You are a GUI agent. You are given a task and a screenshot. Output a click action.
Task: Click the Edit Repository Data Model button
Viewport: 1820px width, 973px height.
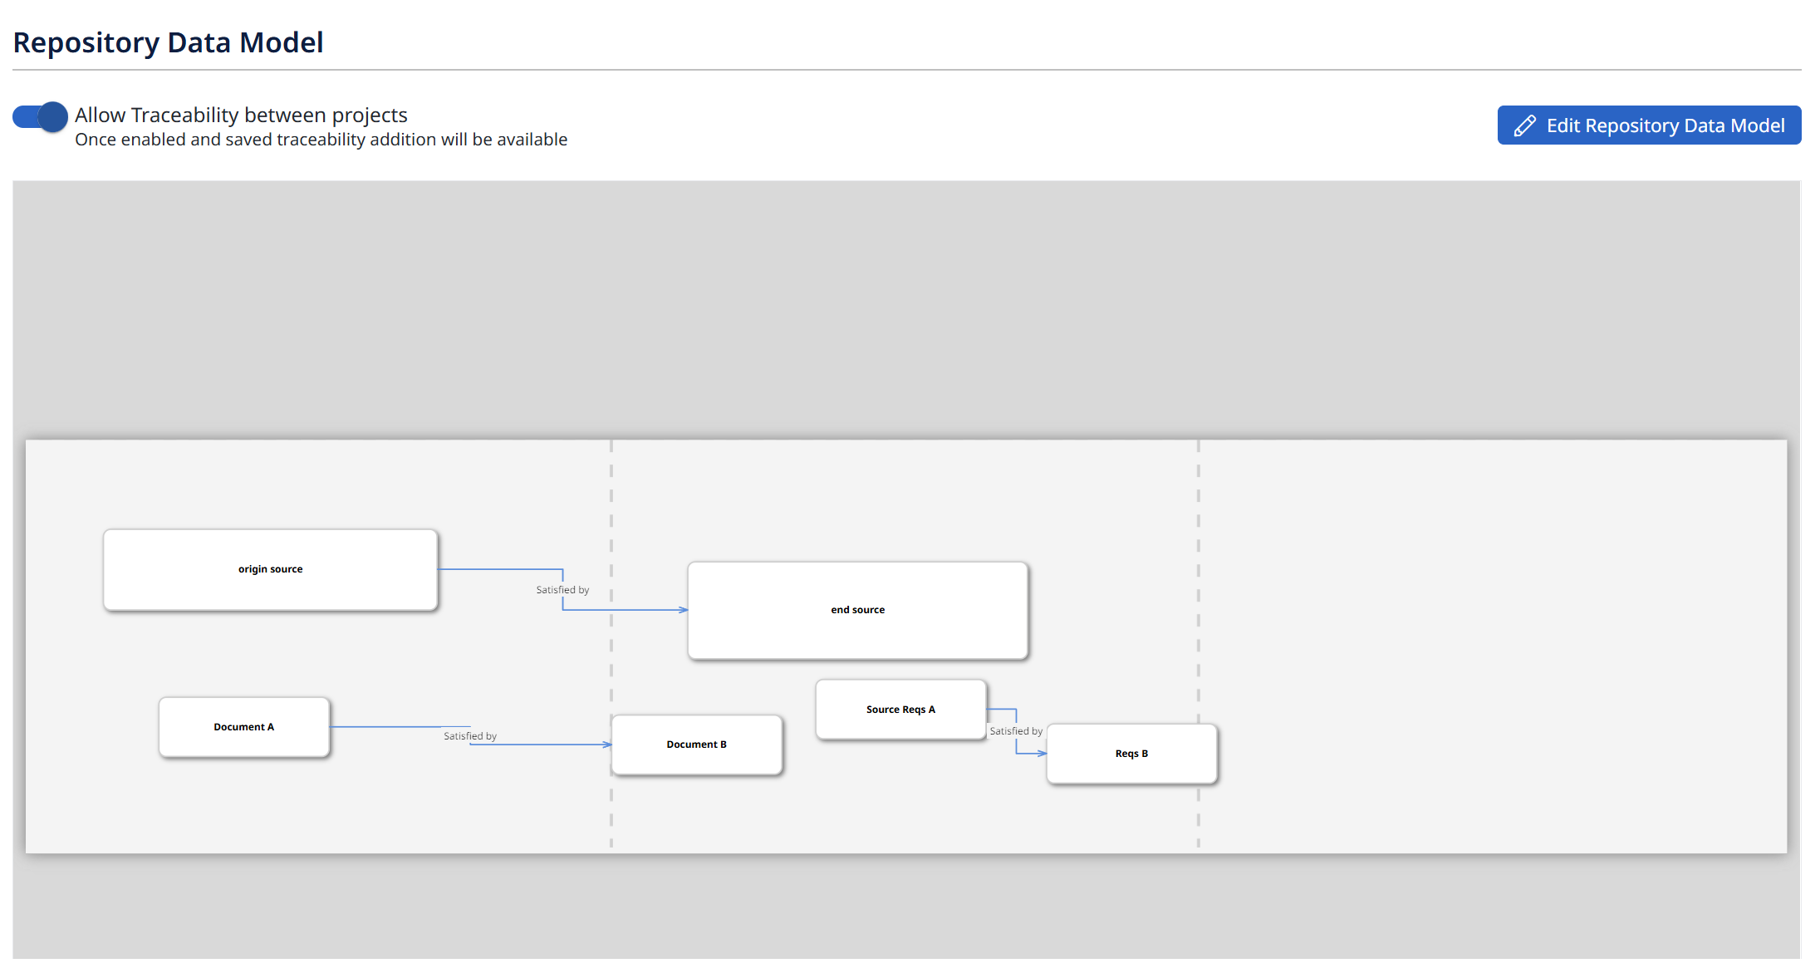click(x=1649, y=125)
